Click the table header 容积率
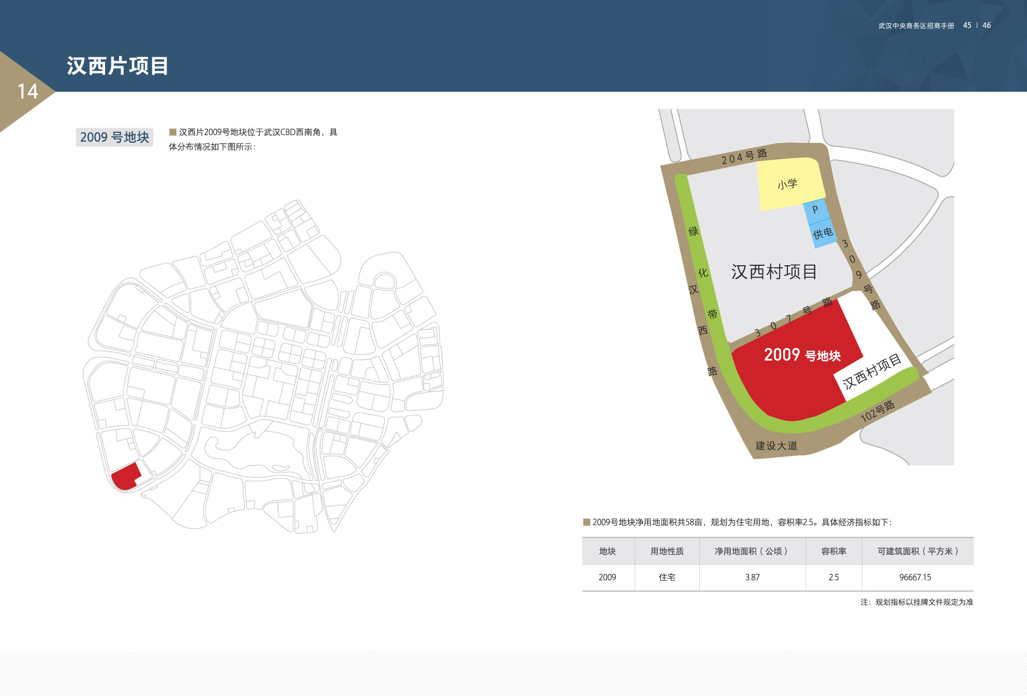 pos(833,551)
